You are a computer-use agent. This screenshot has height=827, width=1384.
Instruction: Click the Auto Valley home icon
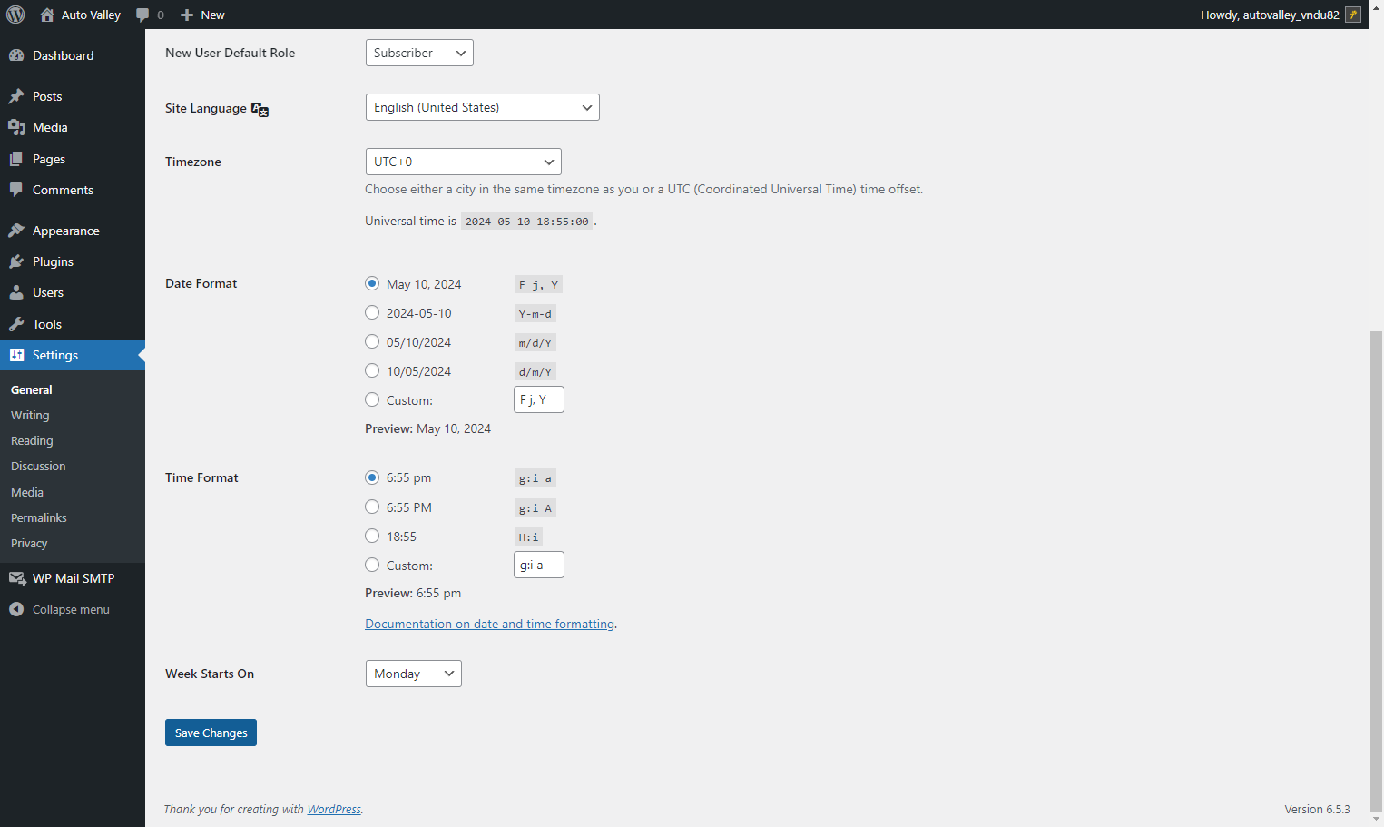(47, 15)
